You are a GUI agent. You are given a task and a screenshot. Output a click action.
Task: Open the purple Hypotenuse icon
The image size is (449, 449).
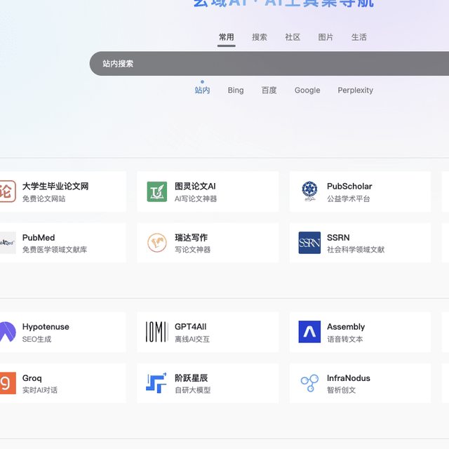coord(8,332)
